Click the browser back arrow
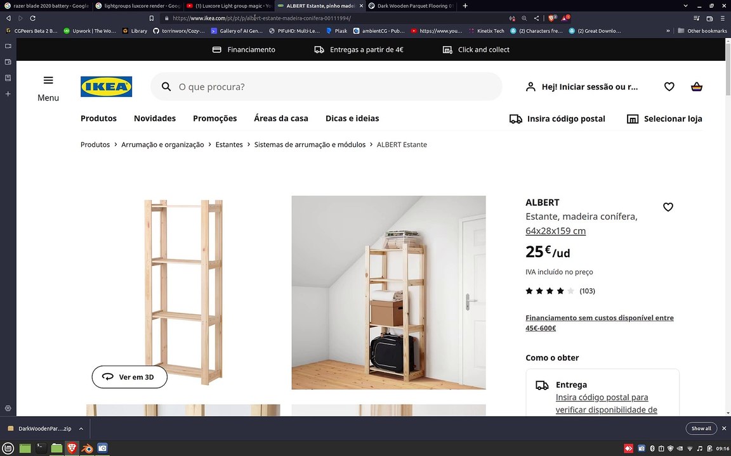The width and height of the screenshot is (731, 456). click(8, 18)
